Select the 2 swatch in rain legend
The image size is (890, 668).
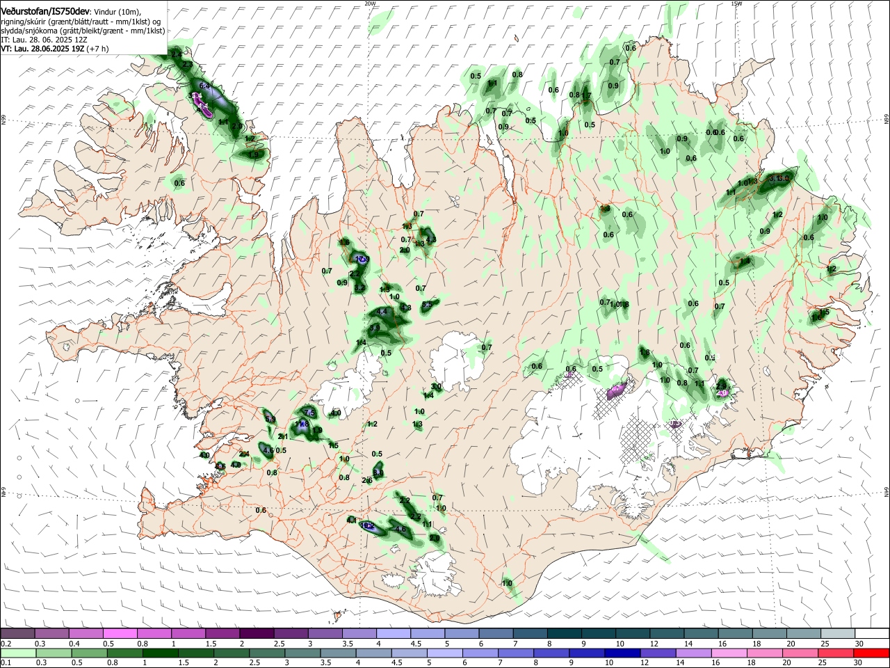232,653
